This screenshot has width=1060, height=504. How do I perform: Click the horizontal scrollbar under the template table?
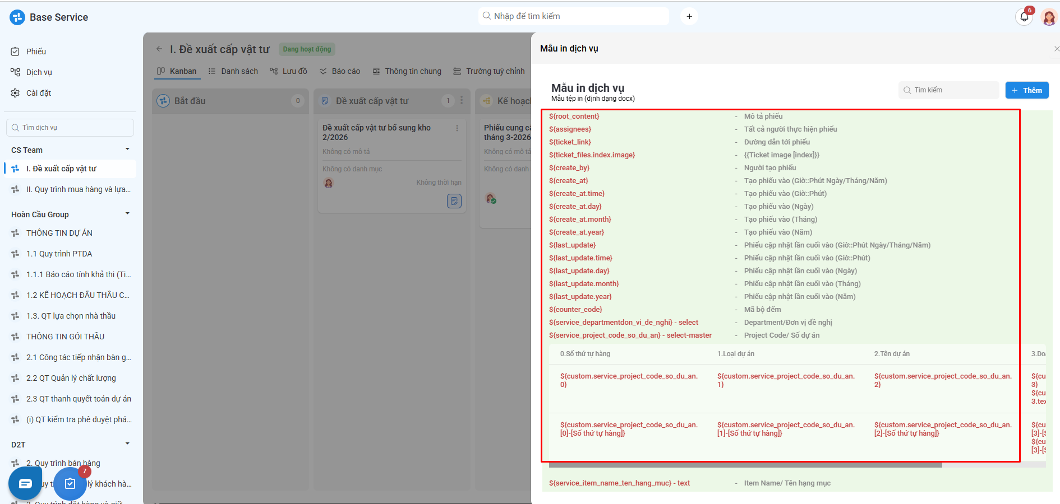[745, 465]
